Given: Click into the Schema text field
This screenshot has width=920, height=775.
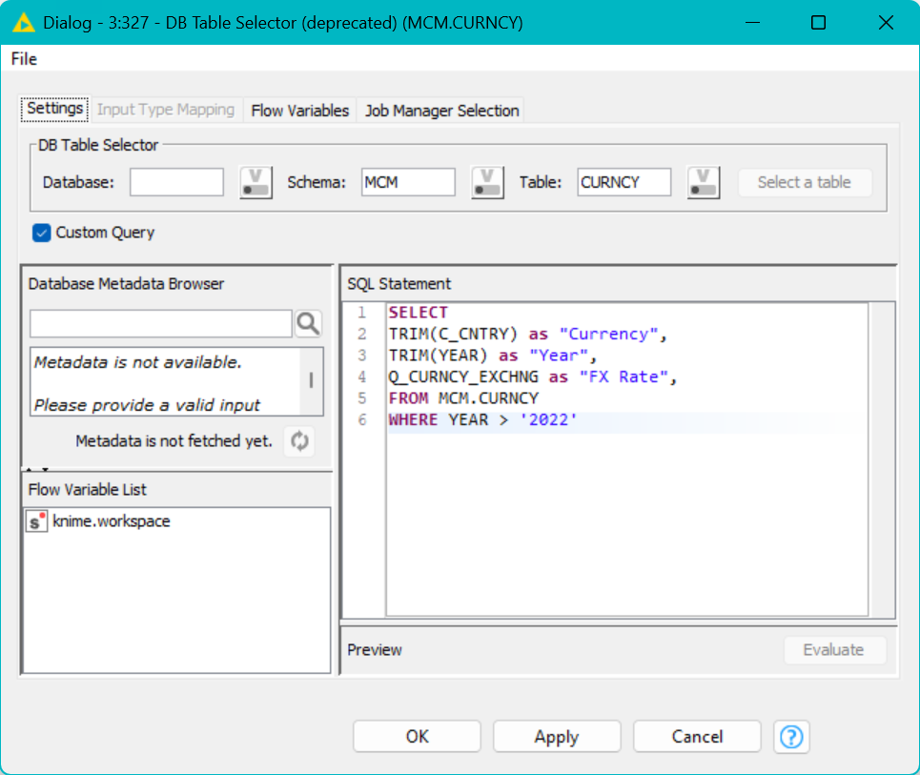Looking at the screenshot, I should pos(408,182).
